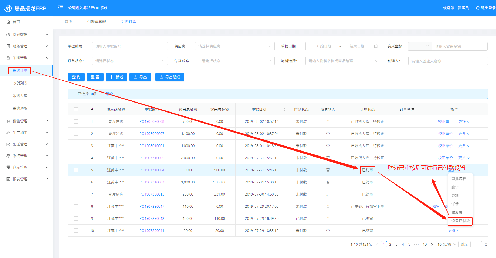Go to previous page with left arrow
The width and height of the screenshot is (496, 258).
(x=377, y=244)
